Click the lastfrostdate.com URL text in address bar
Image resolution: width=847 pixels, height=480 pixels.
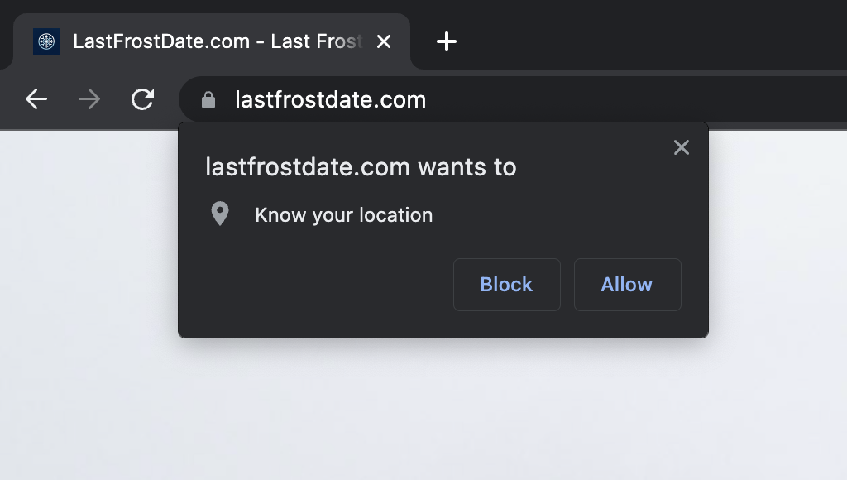coord(331,100)
